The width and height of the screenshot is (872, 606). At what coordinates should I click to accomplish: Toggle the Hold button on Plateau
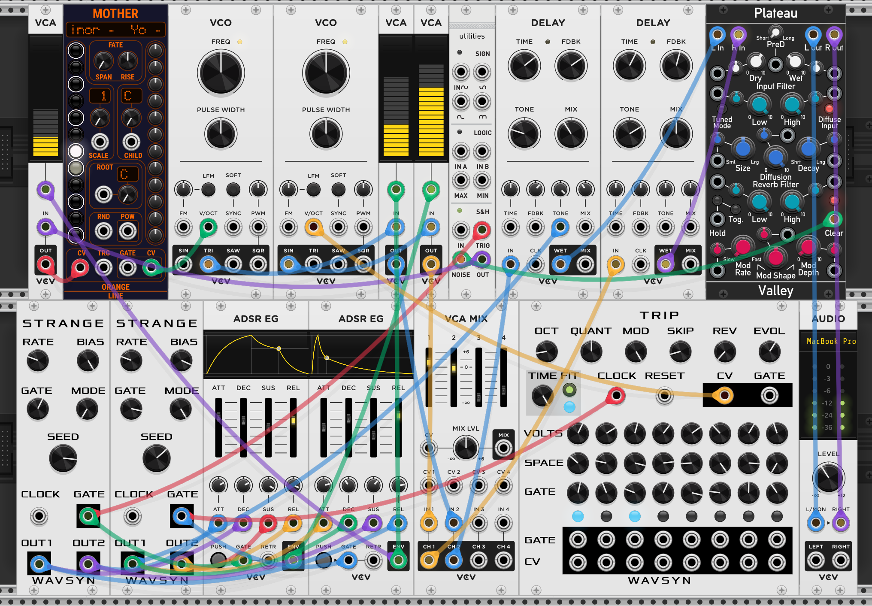(717, 200)
